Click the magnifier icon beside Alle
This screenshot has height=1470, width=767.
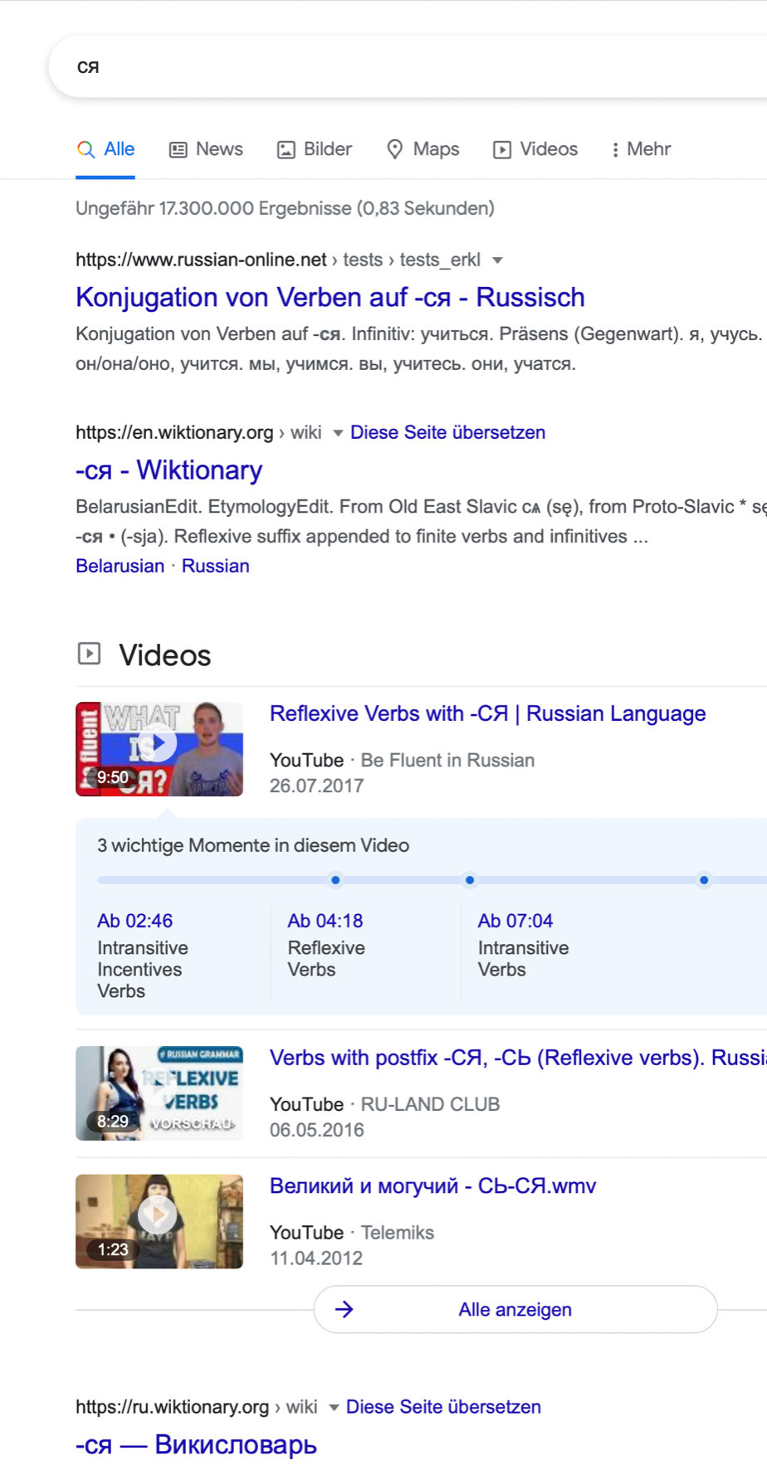85,149
